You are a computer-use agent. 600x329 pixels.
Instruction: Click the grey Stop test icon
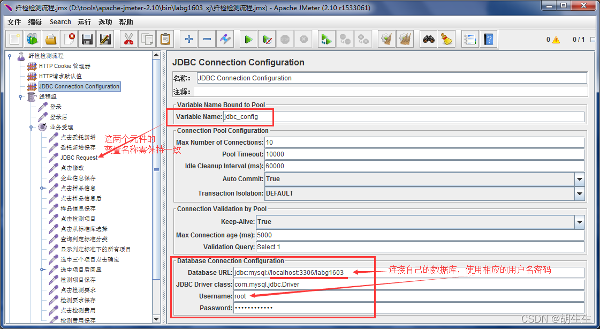point(285,39)
